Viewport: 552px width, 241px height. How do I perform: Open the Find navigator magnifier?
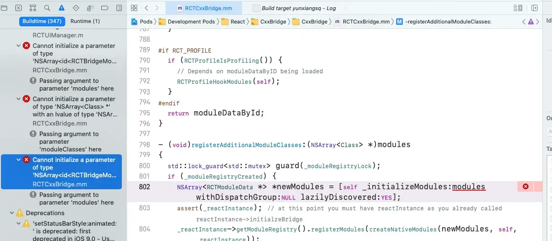47,8
